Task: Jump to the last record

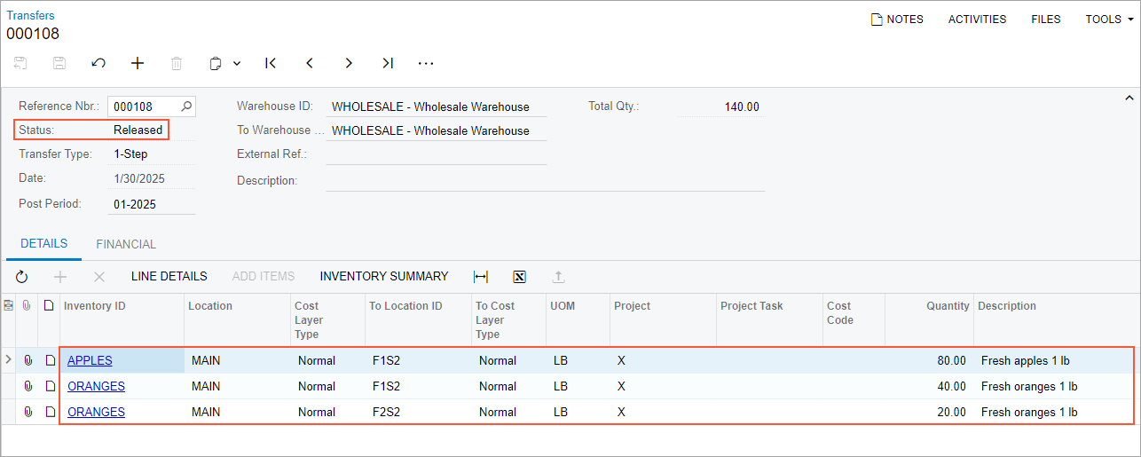Action: coord(388,63)
